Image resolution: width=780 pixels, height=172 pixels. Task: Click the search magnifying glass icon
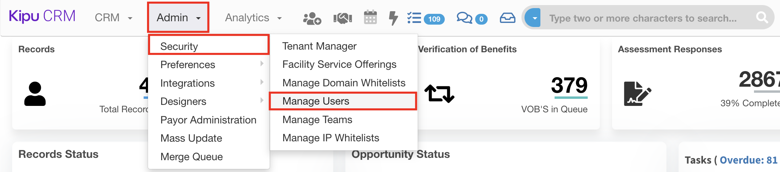tap(762, 18)
